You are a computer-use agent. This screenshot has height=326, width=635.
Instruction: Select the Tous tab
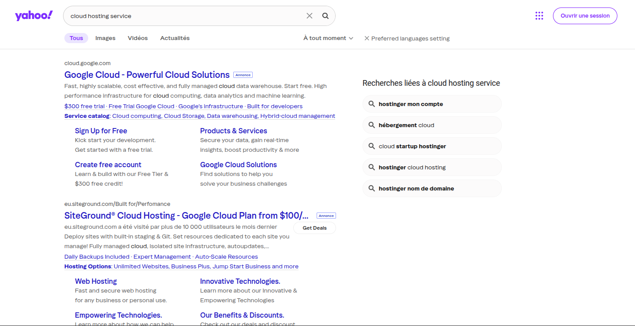click(x=76, y=38)
